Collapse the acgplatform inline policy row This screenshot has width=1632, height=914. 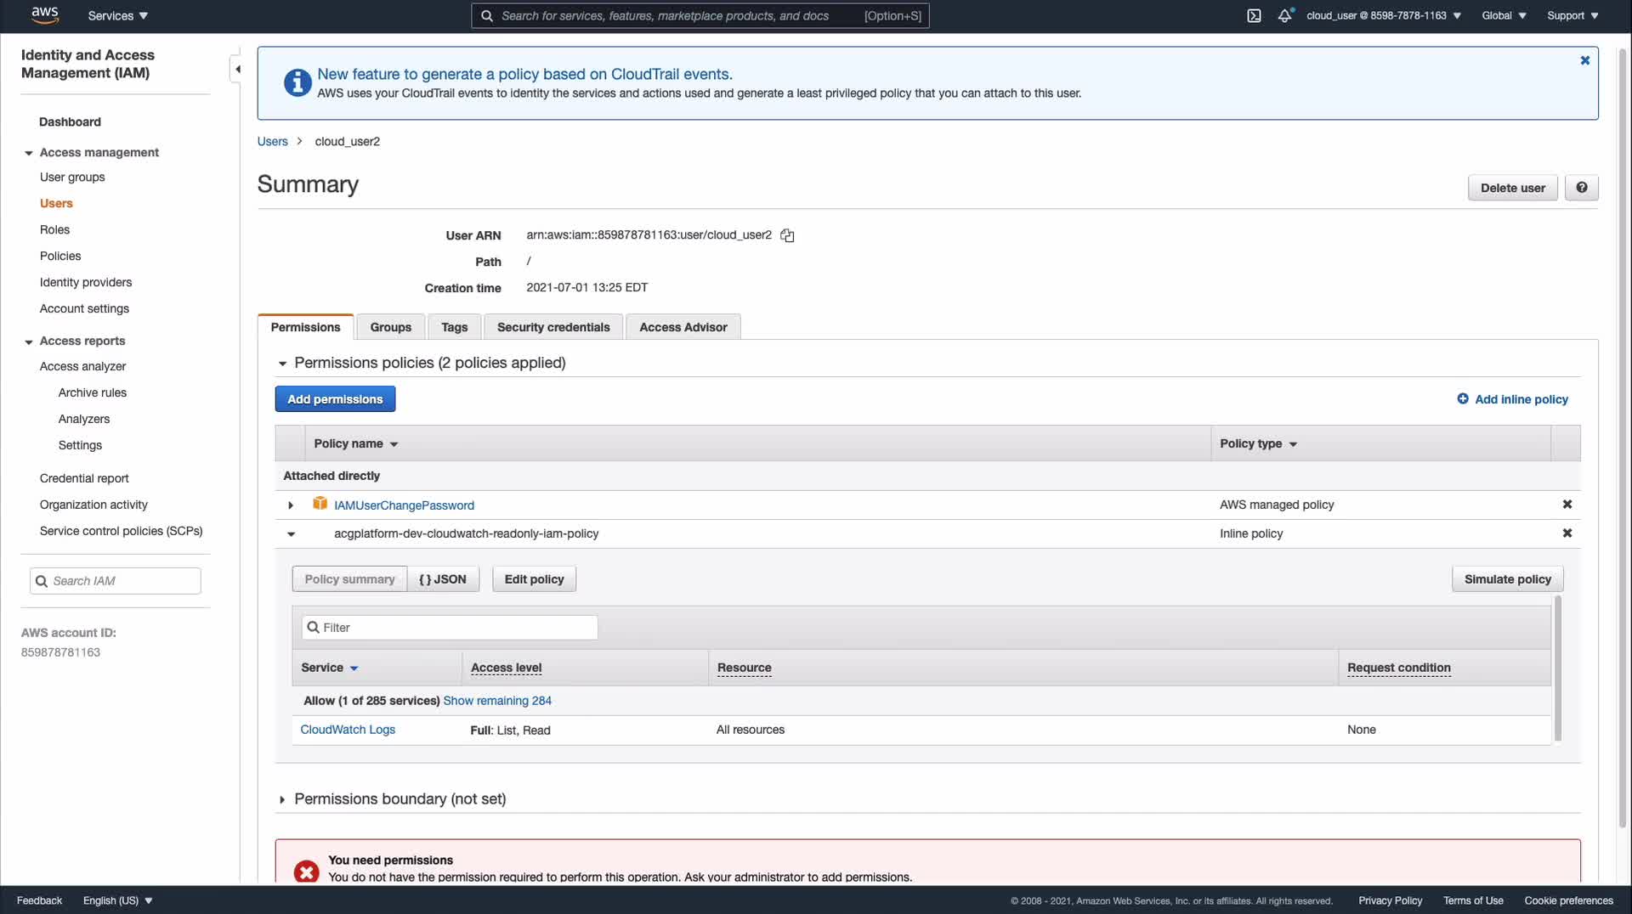click(291, 534)
